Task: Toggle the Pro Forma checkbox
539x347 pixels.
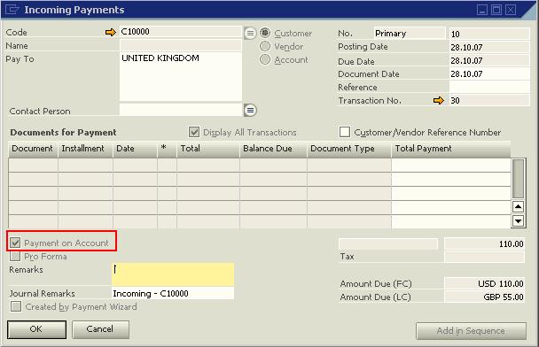Action: (15, 256)
